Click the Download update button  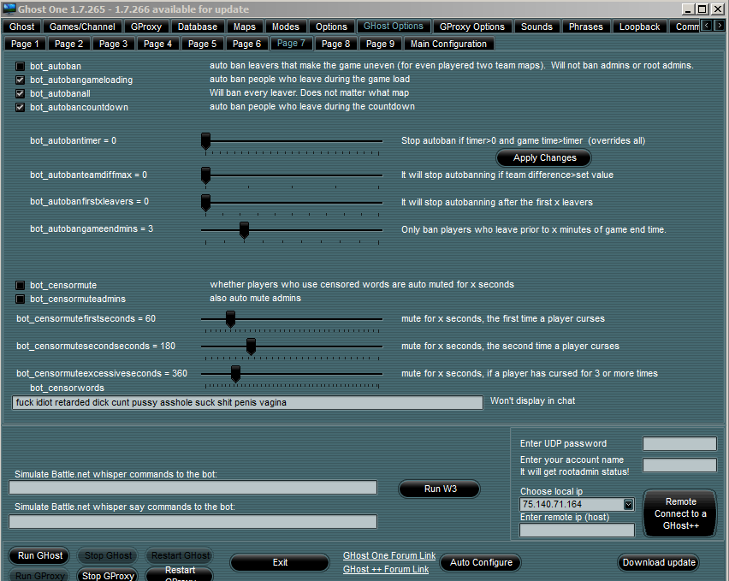coord(659,562)
